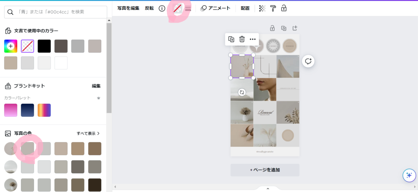This screenshot has width=418, height=192.
Task: Lock the page with padlock above canvas
Action: pyautogui.click(x=272, y=28)
